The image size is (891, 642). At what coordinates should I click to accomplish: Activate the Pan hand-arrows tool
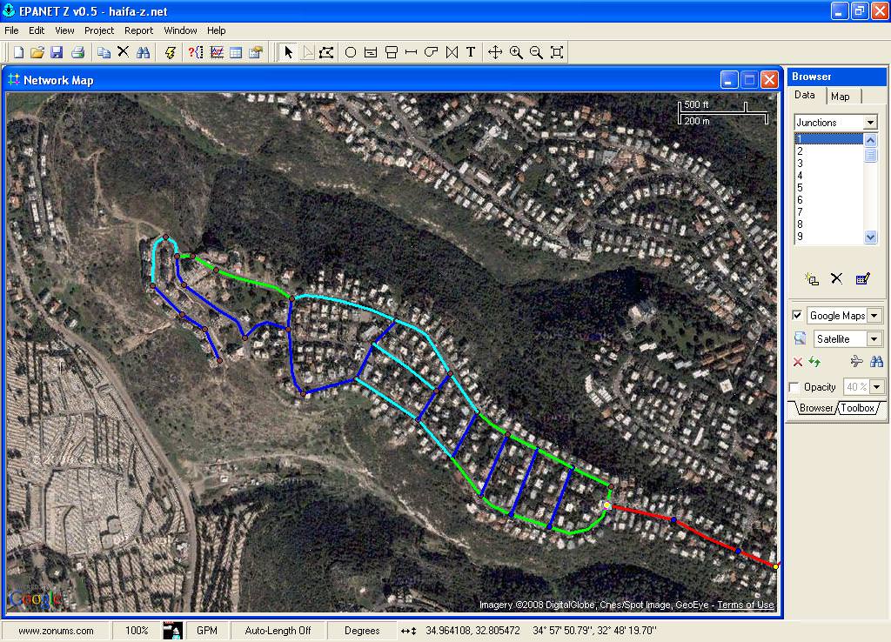pos(495,53)
